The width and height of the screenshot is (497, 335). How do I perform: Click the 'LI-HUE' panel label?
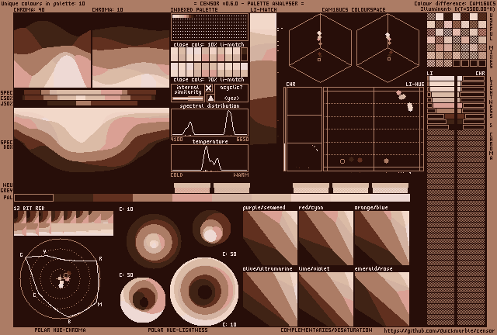[x=415, y=85]
